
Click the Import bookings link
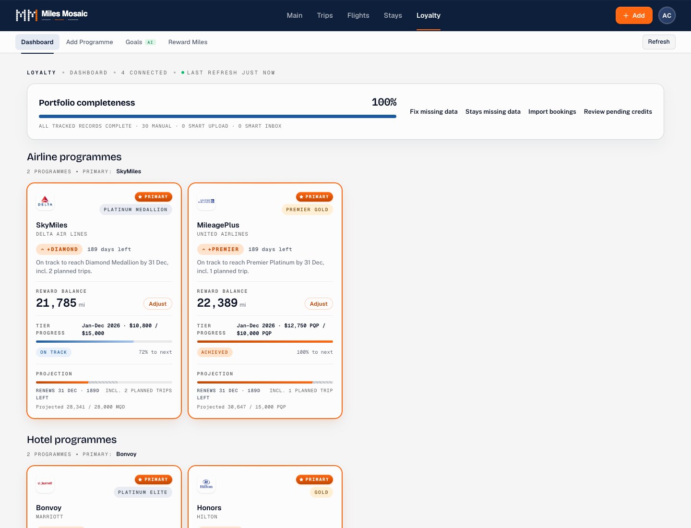click(552, 112)
